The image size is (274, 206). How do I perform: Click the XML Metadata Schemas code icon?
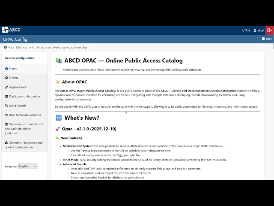pos(7,115)
